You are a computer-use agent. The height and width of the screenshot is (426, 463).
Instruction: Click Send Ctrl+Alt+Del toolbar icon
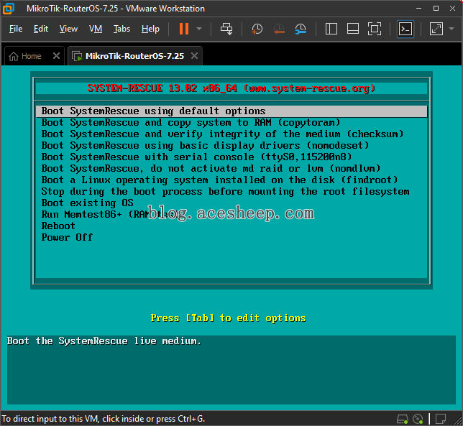[226, 29]
